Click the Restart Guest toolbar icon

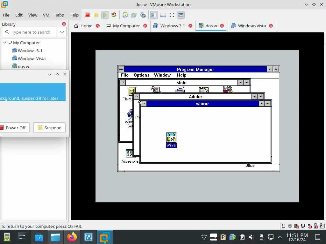click(x=114, y=15)
